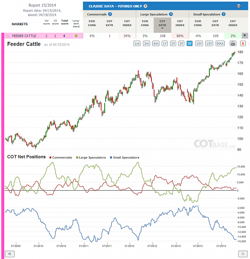Click Feeder Cattle row chart icon

(8, 36)
